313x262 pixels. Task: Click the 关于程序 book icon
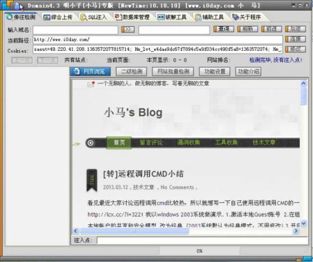point(235,17)
